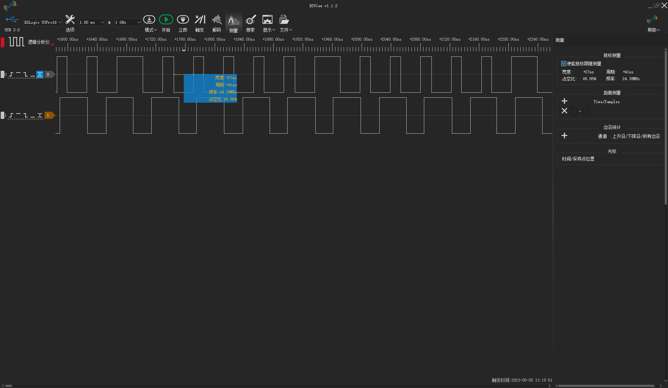The height and width of the screenshot is (388, 668).
Task: Click the second cursor box in 距离测量
Action: pyautogui.click(x=586, y=111)
